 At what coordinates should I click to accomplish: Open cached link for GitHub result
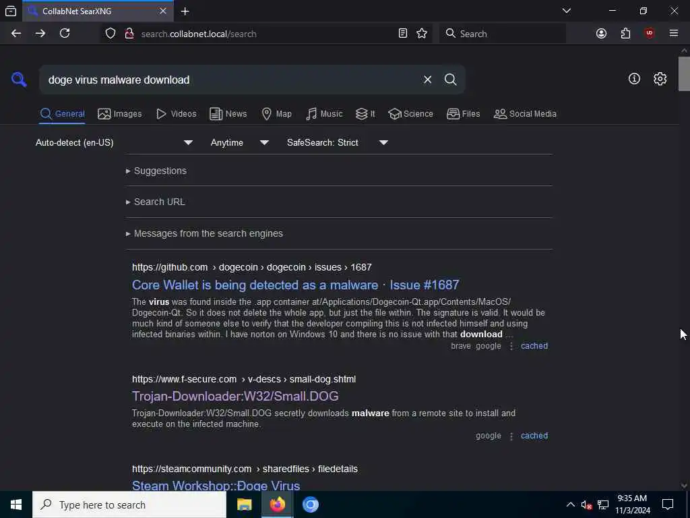pyautogui.click(x=534, y=346)
